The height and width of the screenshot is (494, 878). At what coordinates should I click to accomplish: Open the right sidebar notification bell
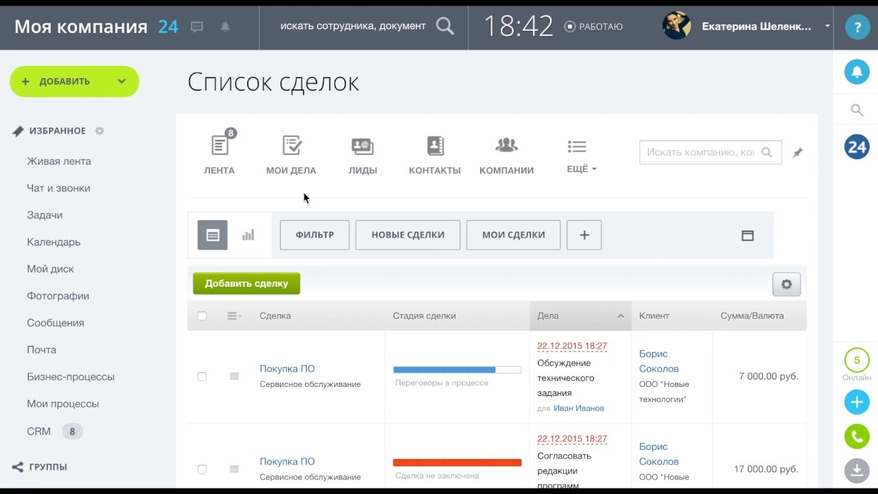tap(857, 71)
